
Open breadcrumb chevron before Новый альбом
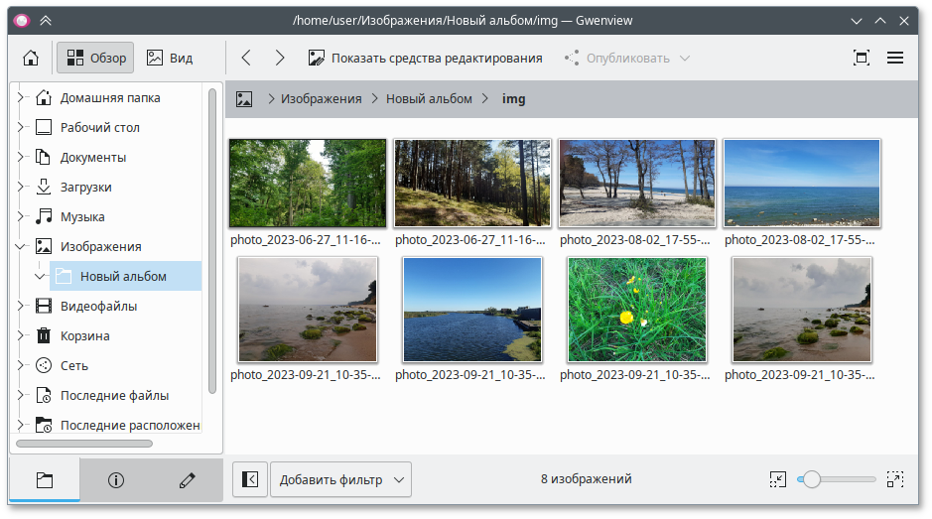pos(374,98)
